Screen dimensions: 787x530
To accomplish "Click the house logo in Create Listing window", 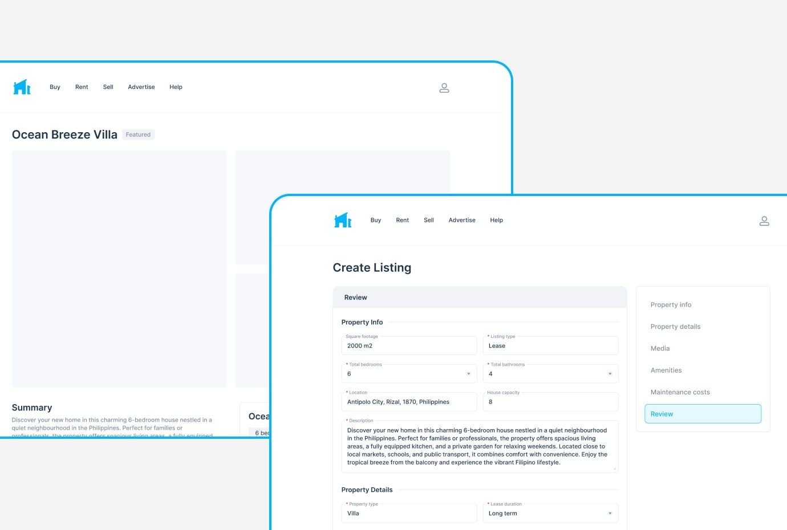I will click(x=343, y=220).
